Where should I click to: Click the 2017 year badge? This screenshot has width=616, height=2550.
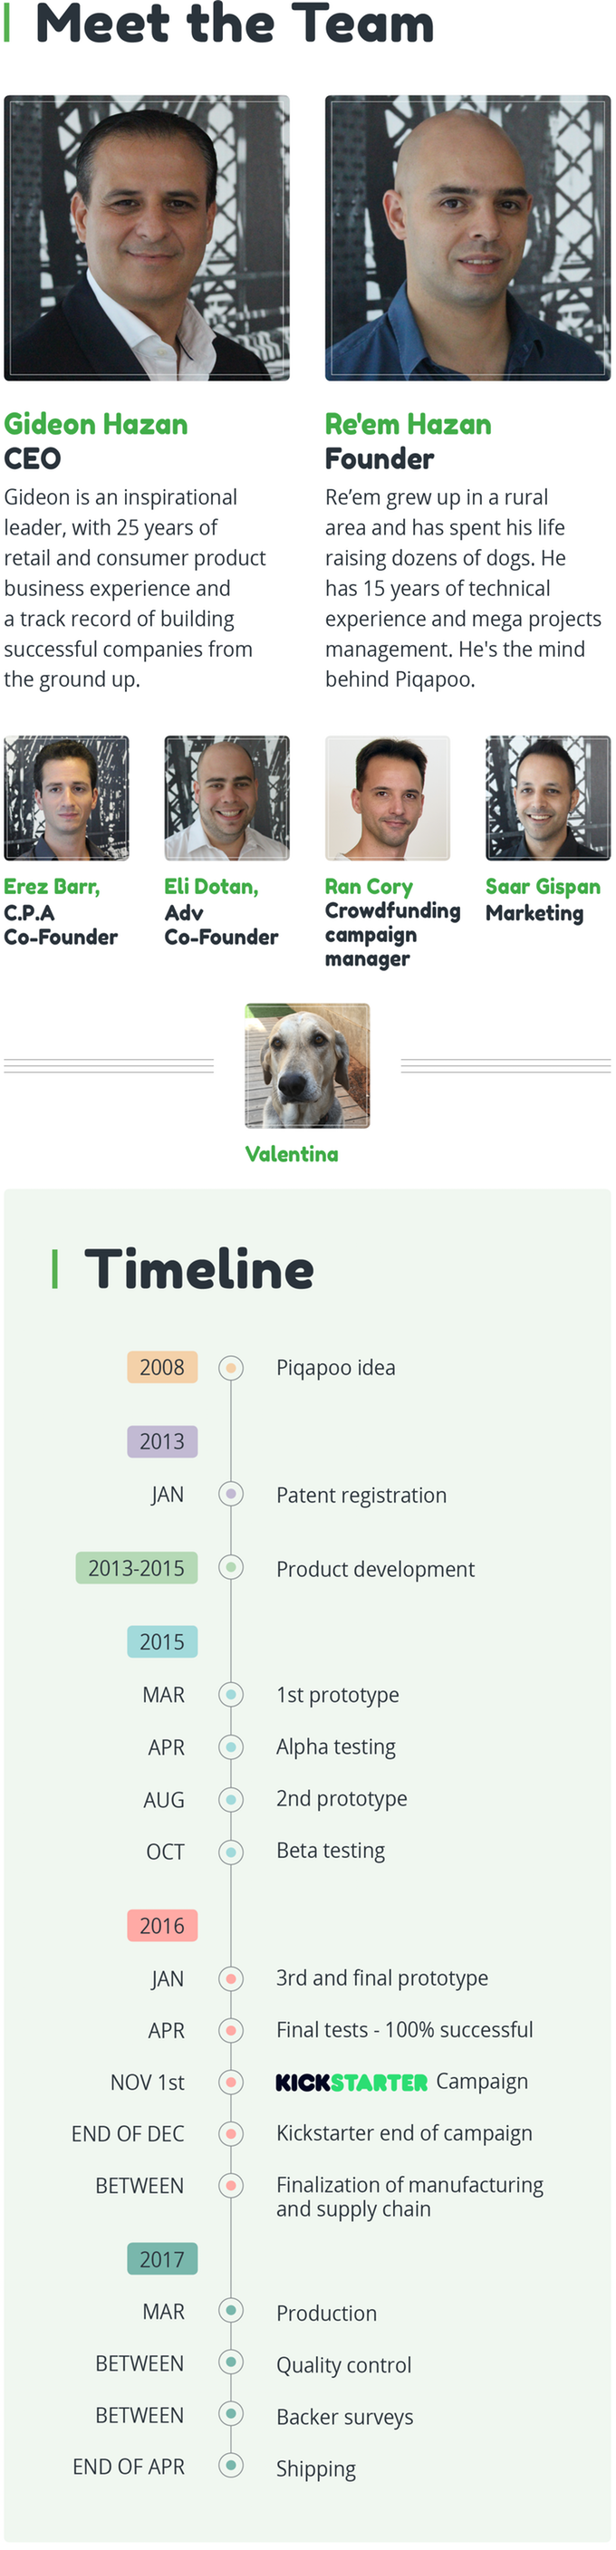tap(161, 2259)
